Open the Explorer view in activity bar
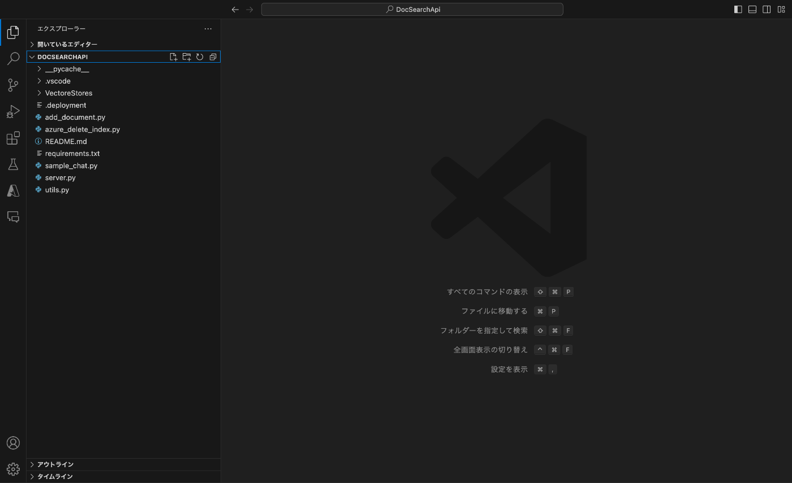The width and height of the screenshot is (792, 483). 13,32
